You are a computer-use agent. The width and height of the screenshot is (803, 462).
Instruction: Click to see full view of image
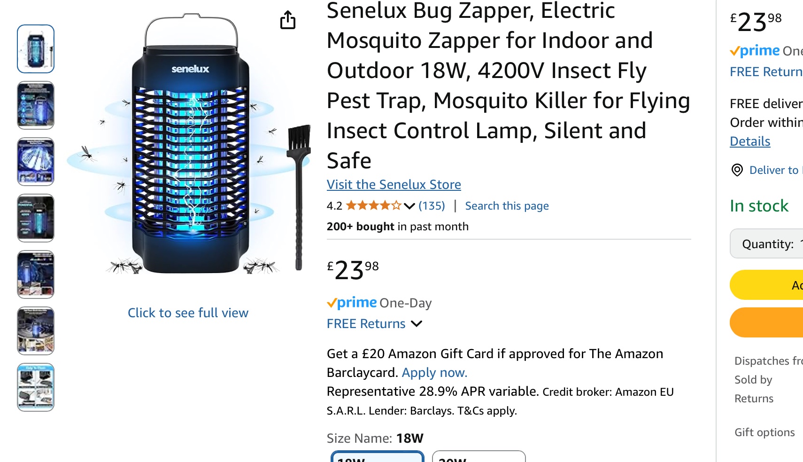click(x=188, y=313)
